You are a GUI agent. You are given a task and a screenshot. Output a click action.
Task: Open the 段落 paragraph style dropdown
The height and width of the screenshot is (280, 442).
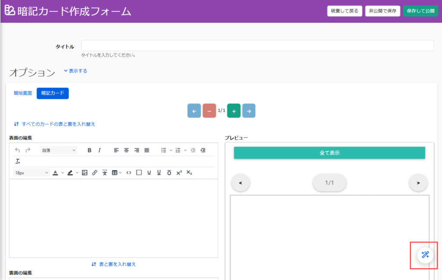(58, 150)
